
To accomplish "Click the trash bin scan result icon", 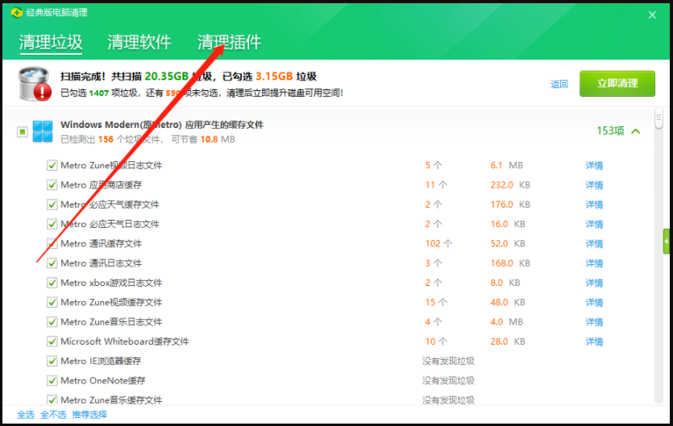I will [34, 84].
